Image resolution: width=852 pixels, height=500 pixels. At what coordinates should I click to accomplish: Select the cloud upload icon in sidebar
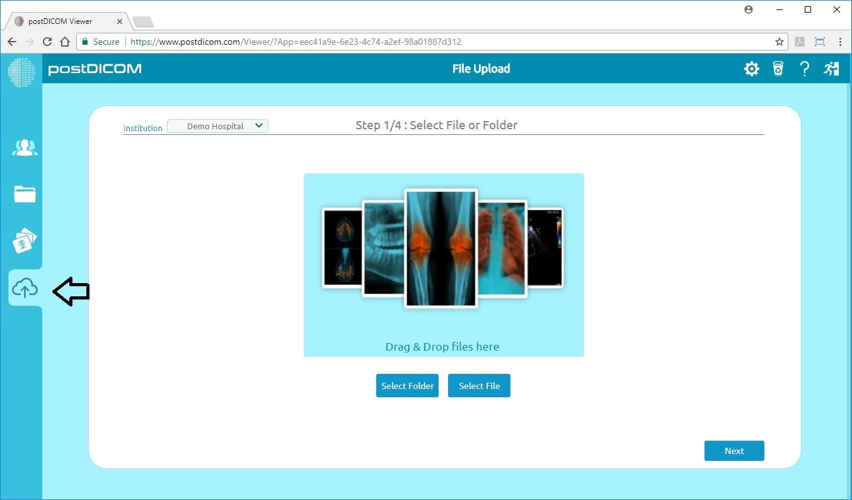click(x=25, y=289)
